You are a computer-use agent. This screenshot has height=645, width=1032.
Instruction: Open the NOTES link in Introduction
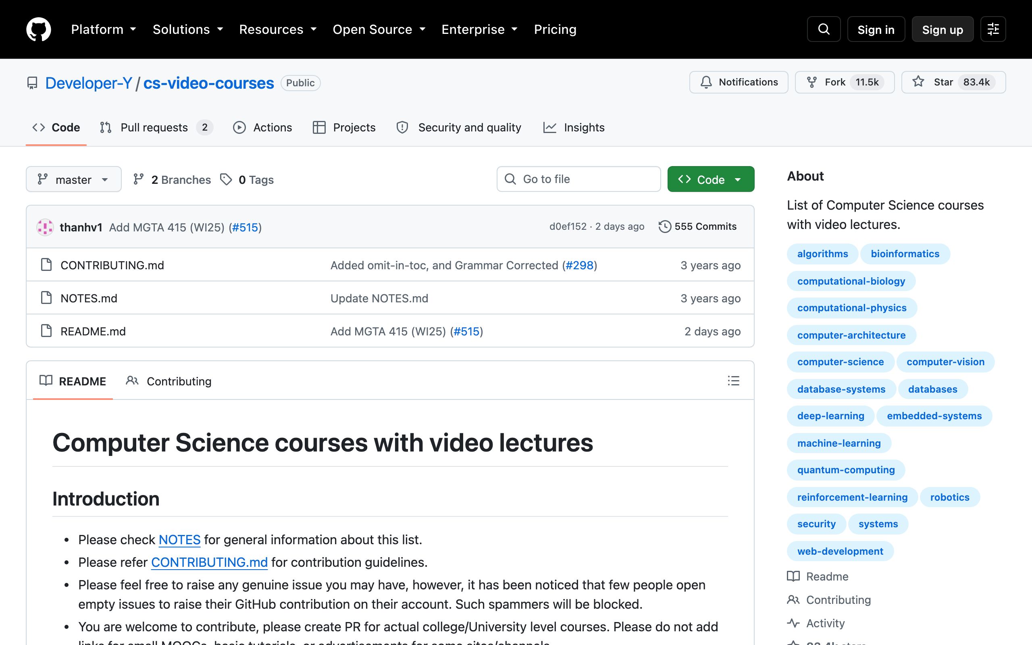coord(179,540)
